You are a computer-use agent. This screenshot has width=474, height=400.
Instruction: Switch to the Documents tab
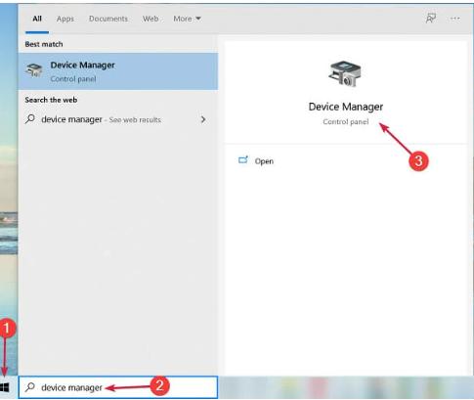108,19
